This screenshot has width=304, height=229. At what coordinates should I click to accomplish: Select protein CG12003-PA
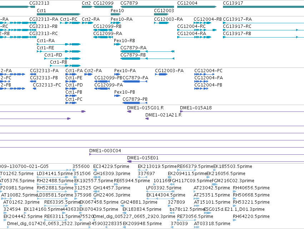[161, 74]
